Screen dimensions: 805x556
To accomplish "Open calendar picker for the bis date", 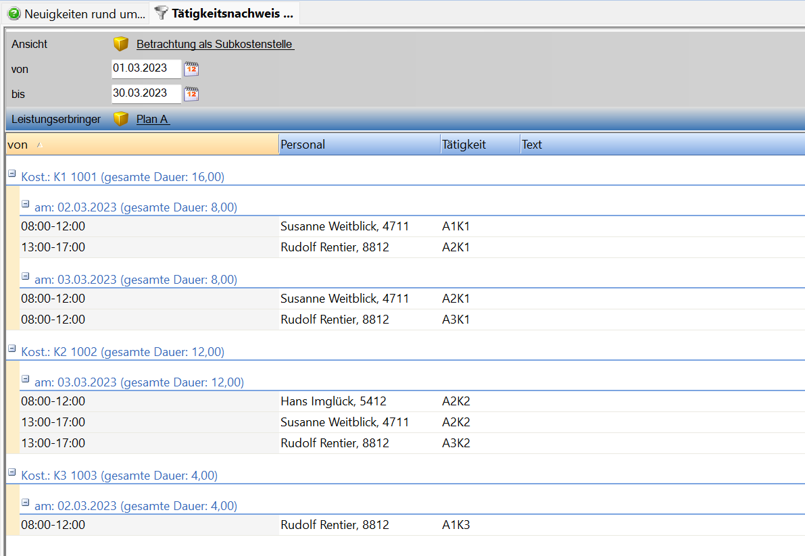I will (x=192, y=94).
